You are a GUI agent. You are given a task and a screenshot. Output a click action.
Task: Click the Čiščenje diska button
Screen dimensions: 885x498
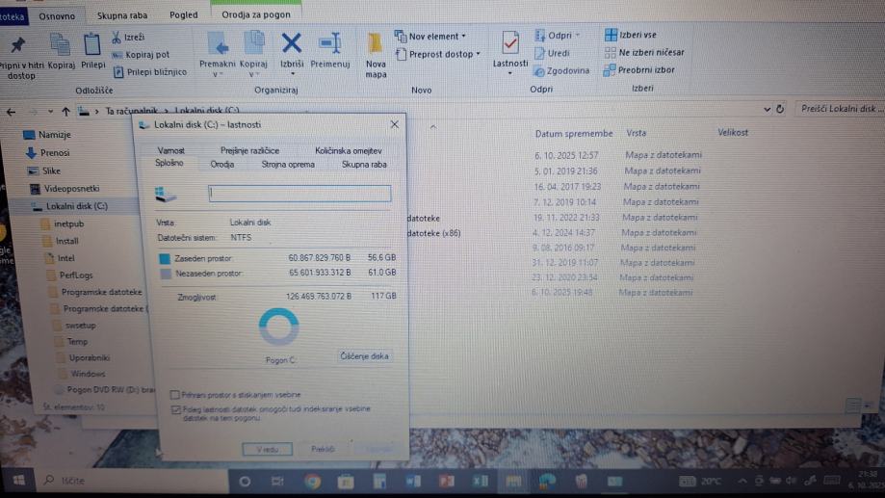(x=365, y=356)
